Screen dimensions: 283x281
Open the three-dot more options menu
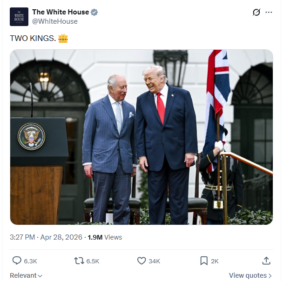coord(269,12)
